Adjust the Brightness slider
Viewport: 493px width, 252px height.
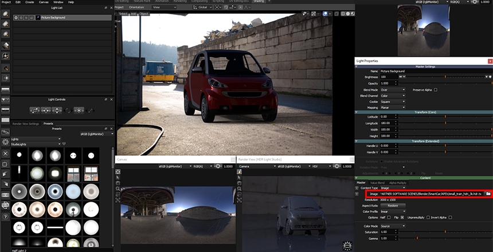(x=445, y=77)
